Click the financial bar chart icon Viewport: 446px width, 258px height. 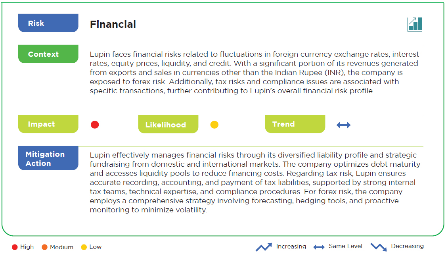415,24
